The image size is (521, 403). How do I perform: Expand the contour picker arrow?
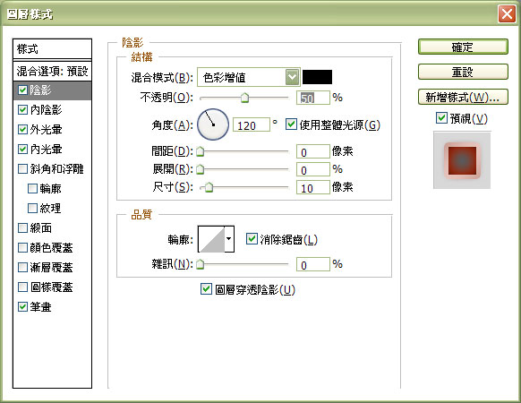pyautogui.click(x=229, y=239)
